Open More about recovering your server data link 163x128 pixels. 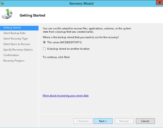(x=65, y=96)
